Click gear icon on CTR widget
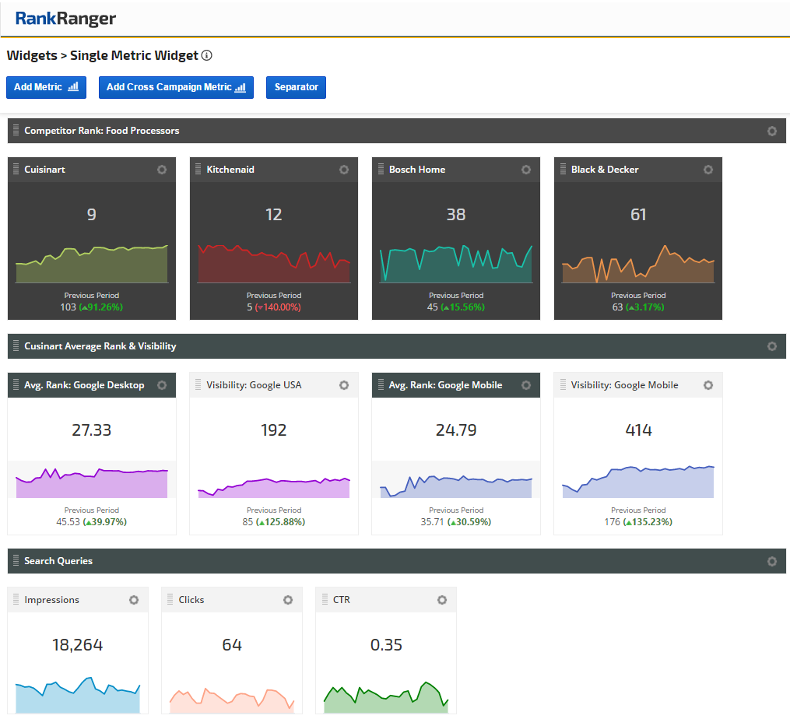Image resolution: width=790 pixels, height=726 pixels. click(442, 600)
